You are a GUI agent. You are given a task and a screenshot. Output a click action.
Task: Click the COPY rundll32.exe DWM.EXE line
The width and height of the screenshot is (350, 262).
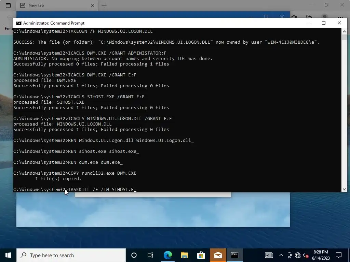tap(75, 173)
